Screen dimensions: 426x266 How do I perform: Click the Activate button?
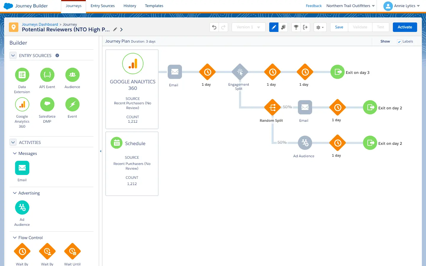coord(405,27)
